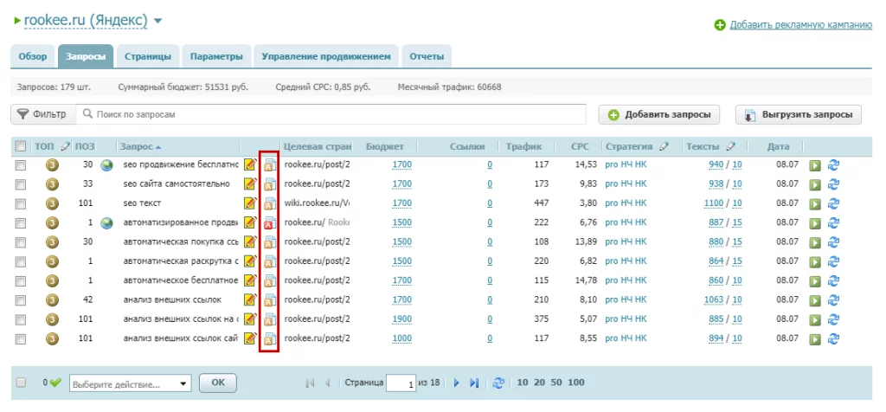Click the 'Выгрузить запросы' button

(799, 115)
